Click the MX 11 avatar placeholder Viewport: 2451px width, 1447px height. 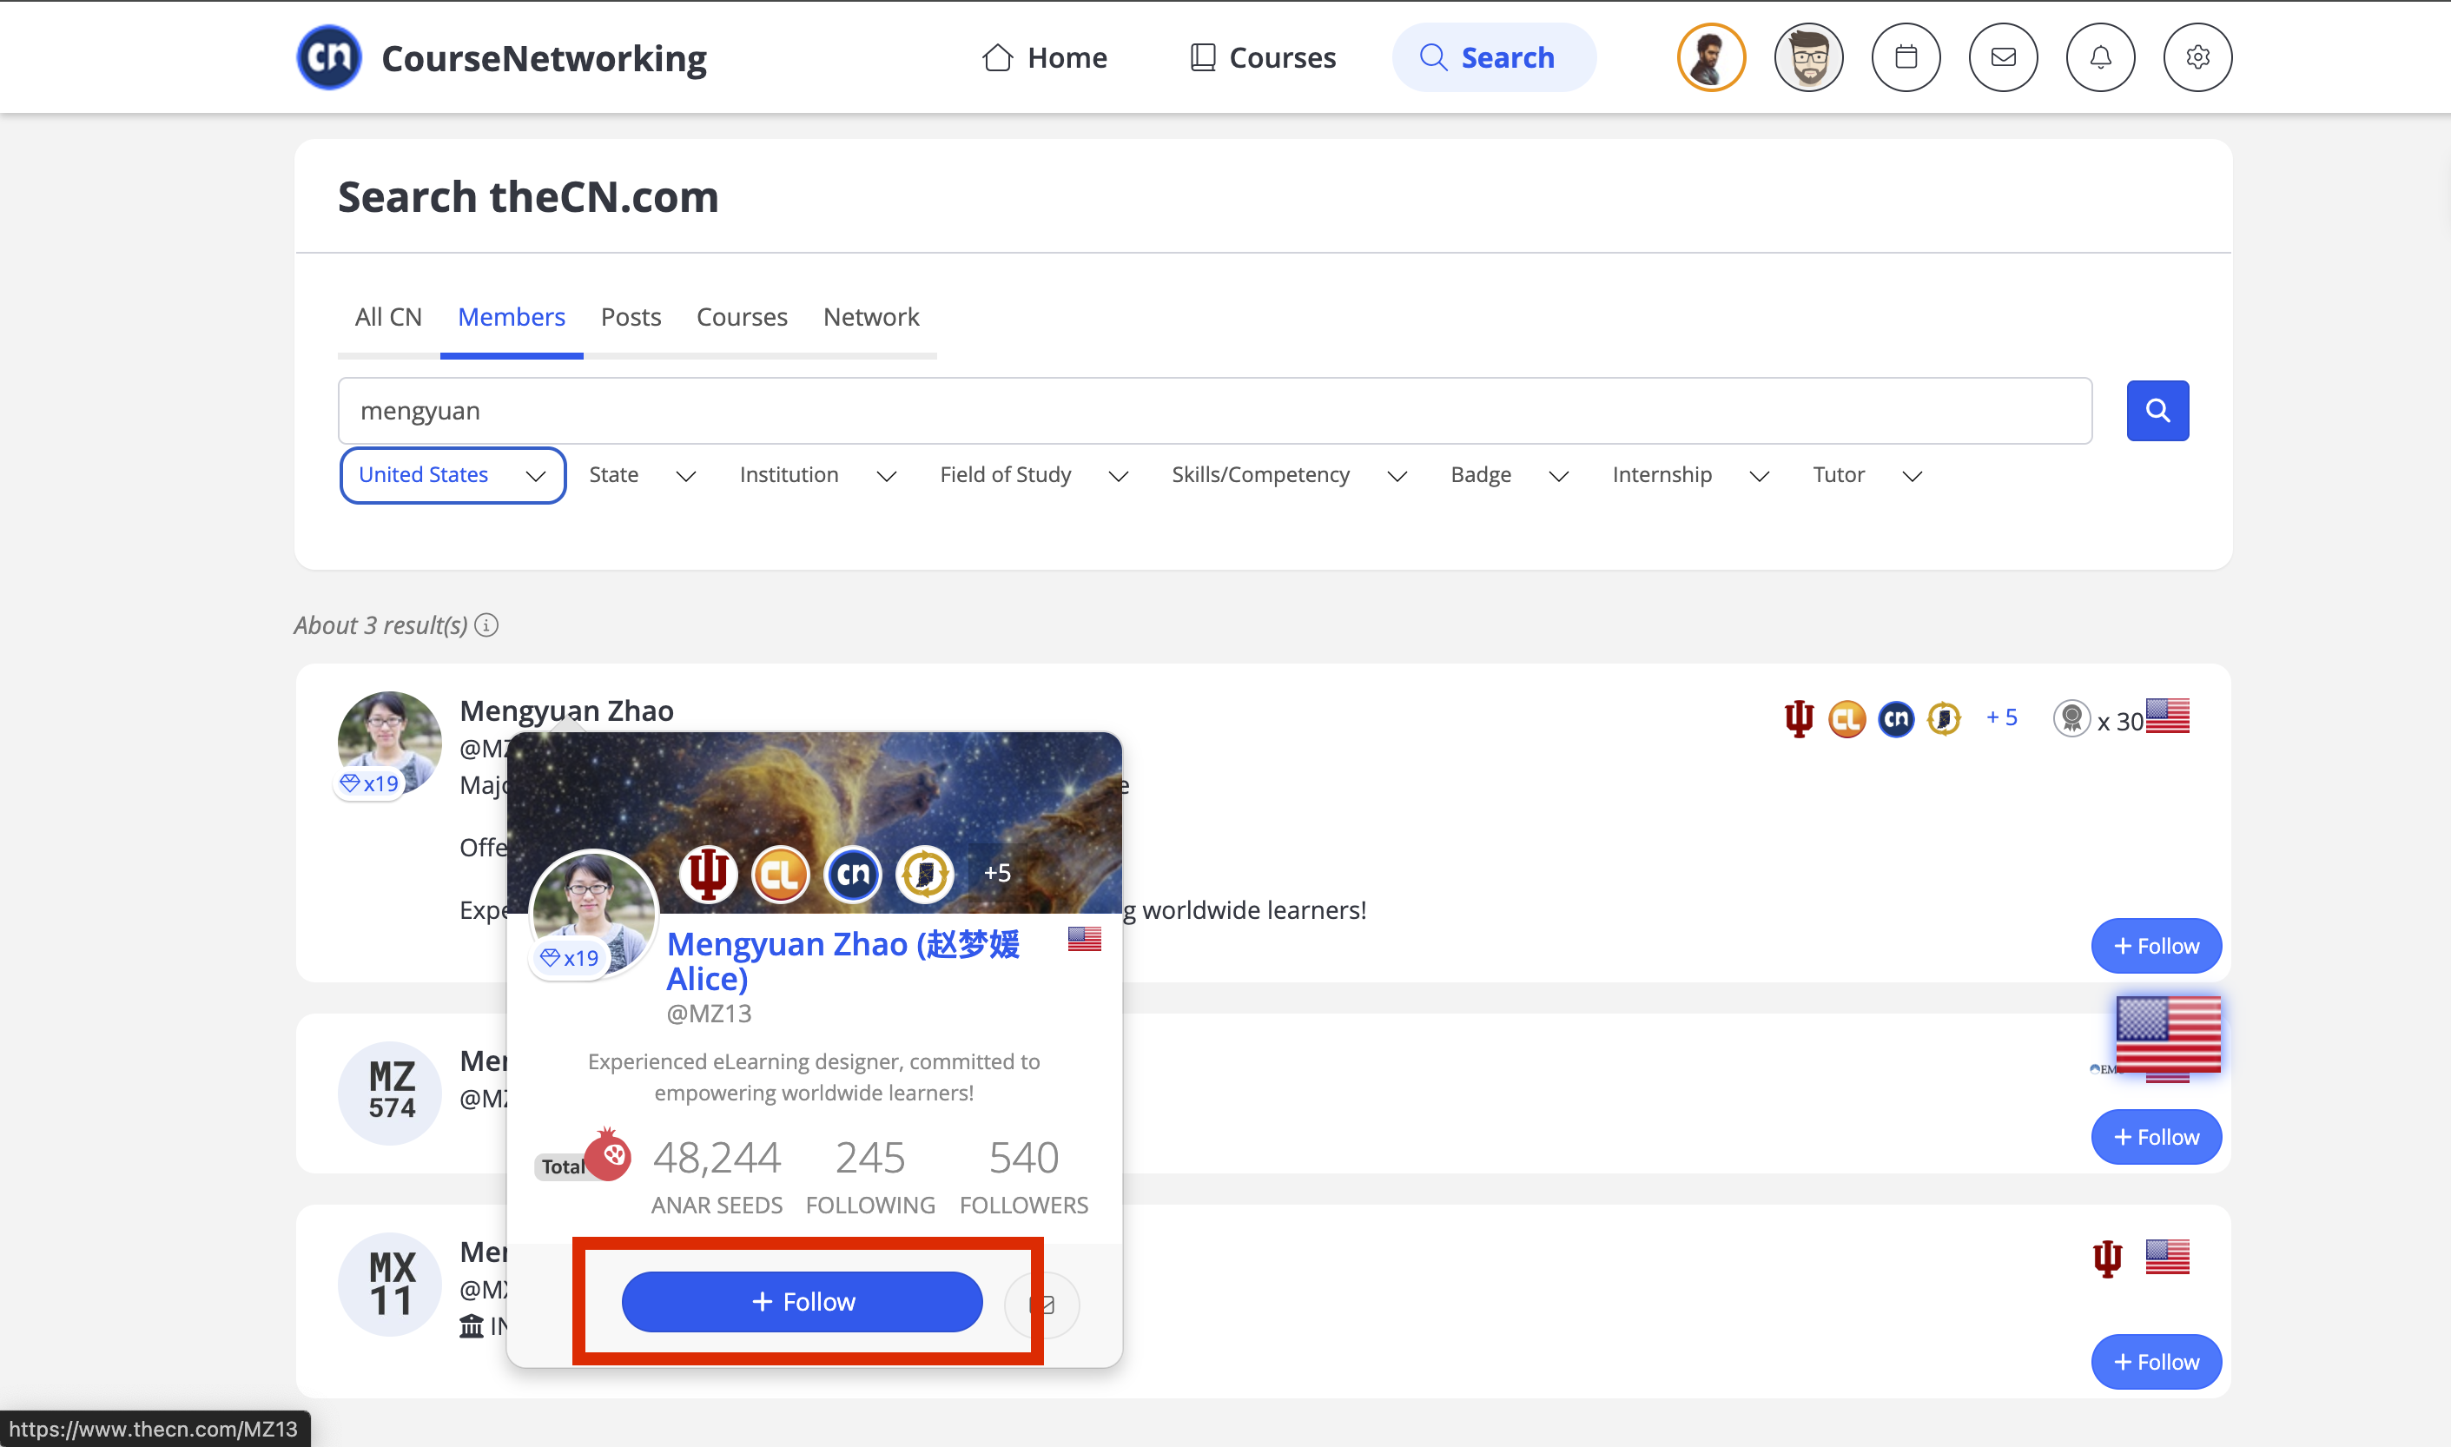[391, 1285]
